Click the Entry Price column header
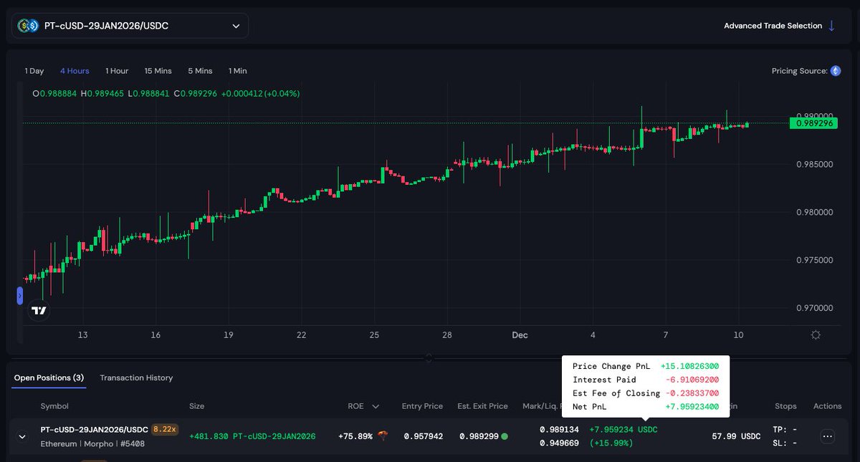The image size is (860, 462). pos(422,406)
